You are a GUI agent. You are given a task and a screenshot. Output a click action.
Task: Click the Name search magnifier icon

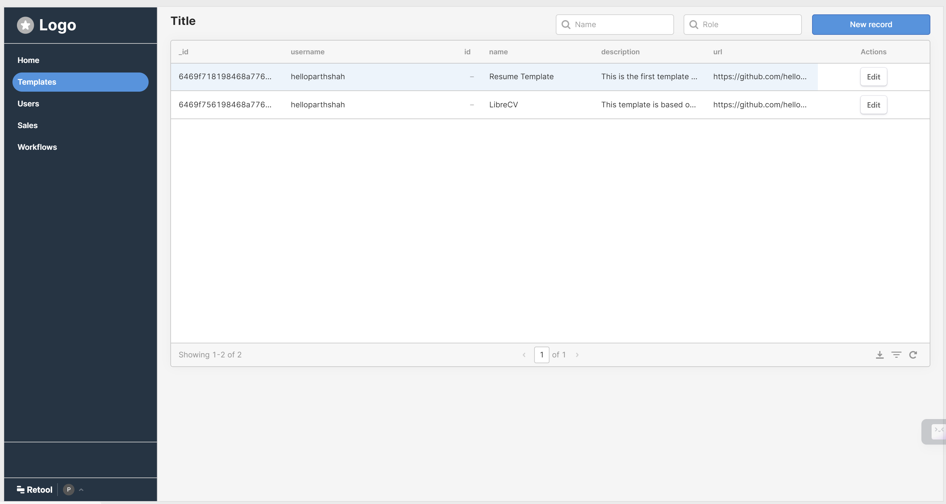click(566, 25)
